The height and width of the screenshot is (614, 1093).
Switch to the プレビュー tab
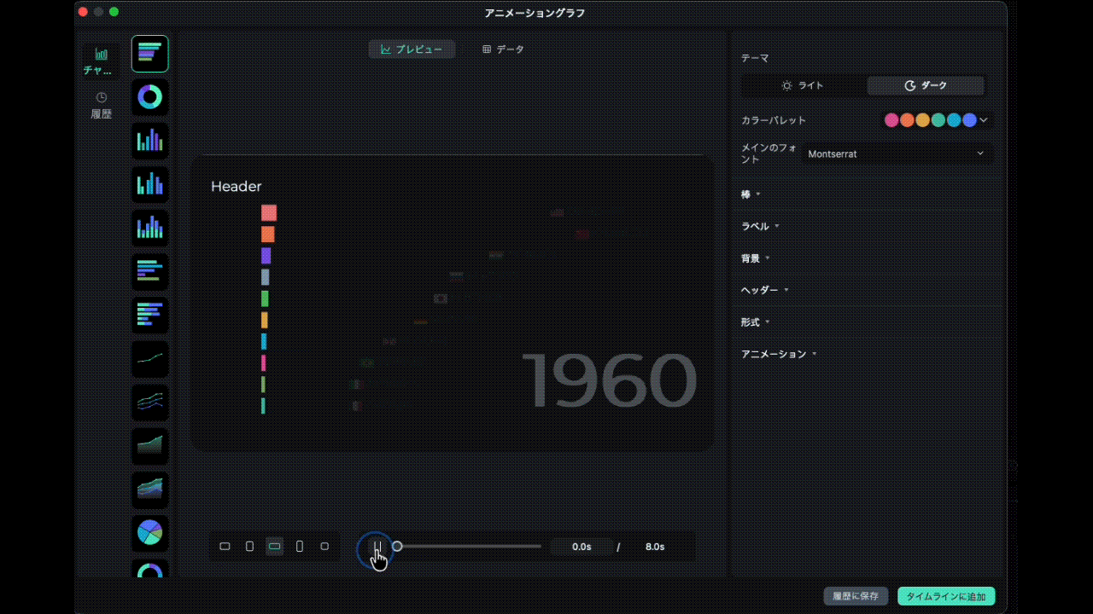[x=412, y=49]
